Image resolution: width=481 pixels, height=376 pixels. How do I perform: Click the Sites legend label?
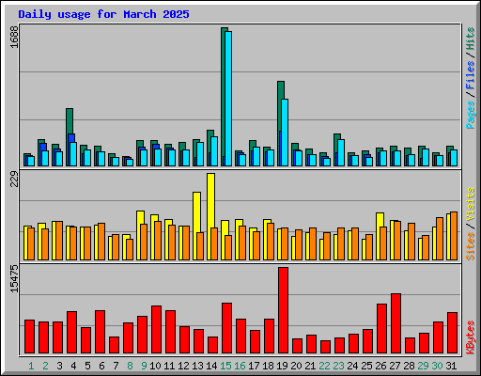[x=470, y=246]
